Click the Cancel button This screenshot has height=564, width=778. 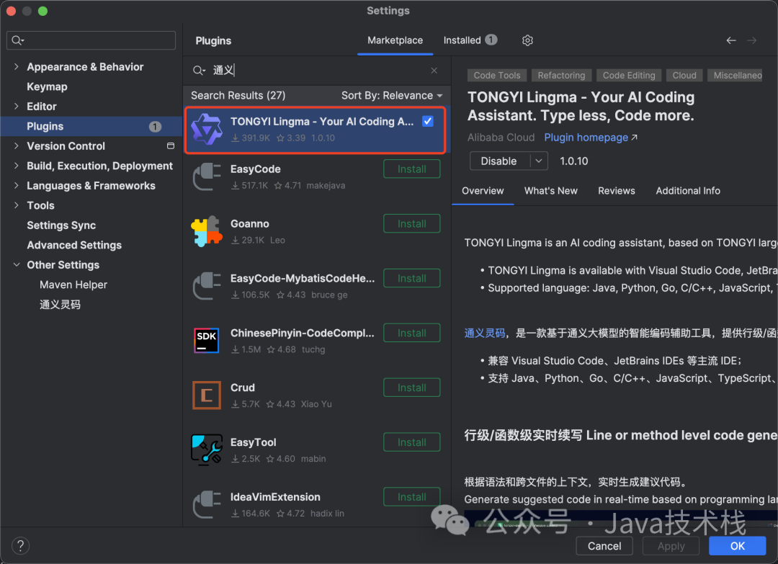[x=604, y=546]
